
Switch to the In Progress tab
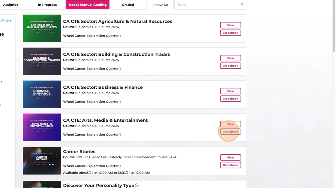(47, 5)
